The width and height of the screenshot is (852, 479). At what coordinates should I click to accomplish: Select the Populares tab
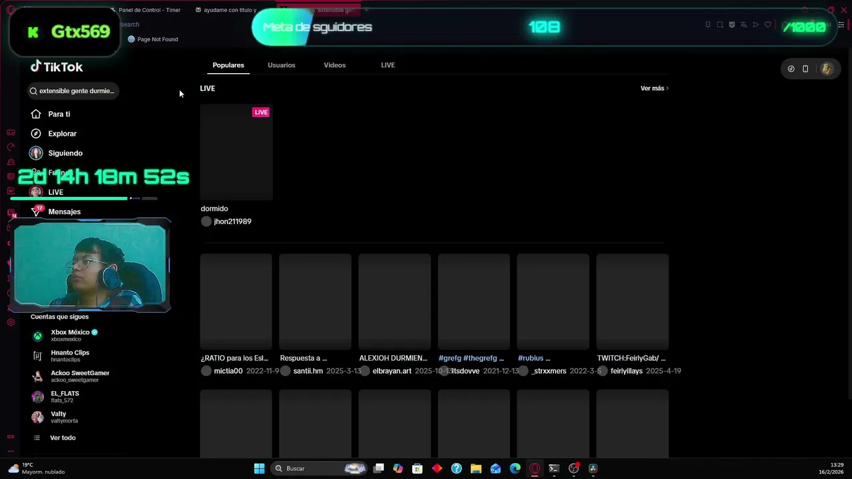click(228, 65)
